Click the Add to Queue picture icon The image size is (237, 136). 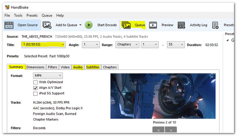47,25
